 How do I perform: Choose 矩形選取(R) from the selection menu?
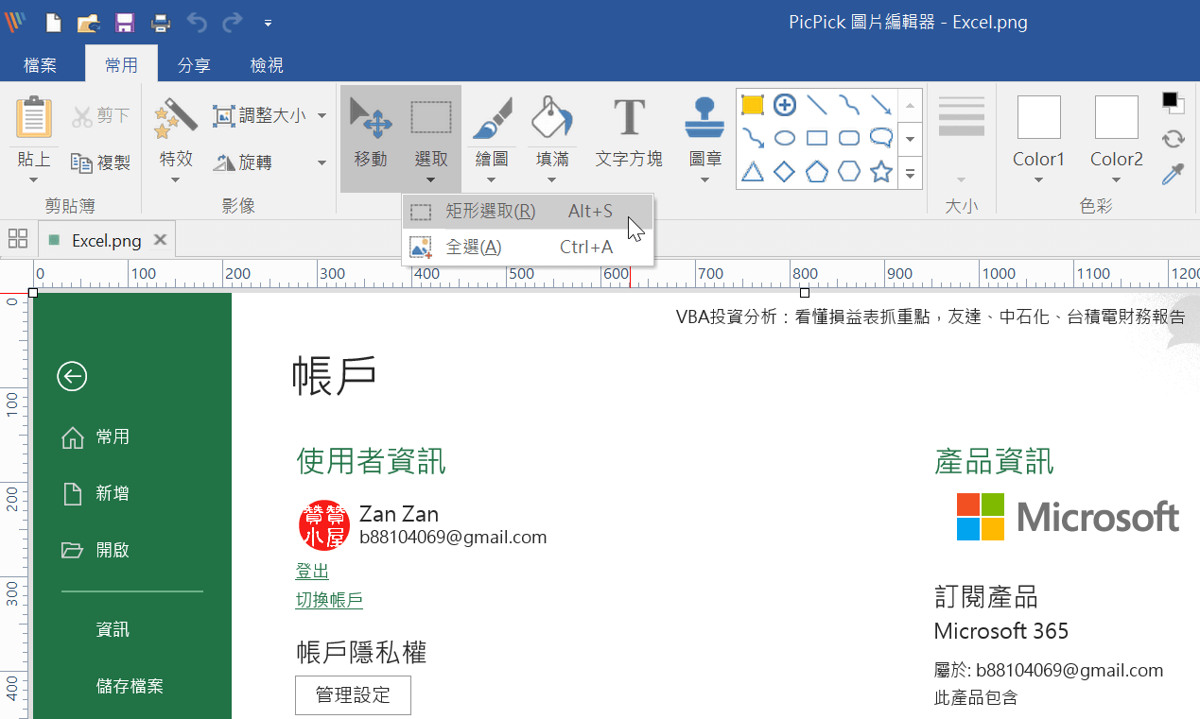pos(528,212)
